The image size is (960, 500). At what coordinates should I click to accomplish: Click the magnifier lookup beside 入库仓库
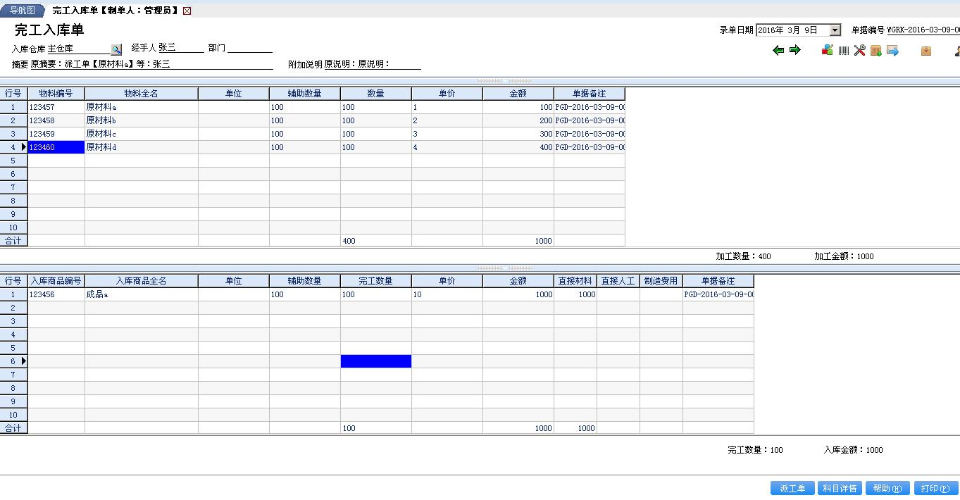tap(116, 49)
